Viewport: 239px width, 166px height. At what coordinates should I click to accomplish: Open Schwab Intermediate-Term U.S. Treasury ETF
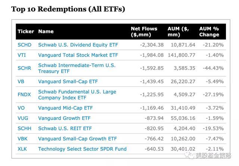(77, 68)
